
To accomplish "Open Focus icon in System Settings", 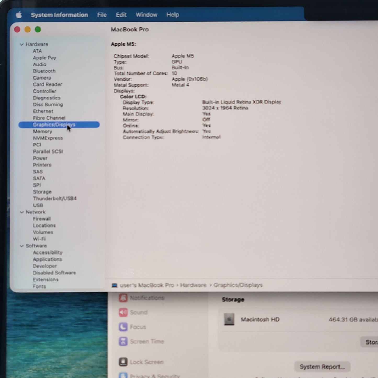I will coord(123,327).
